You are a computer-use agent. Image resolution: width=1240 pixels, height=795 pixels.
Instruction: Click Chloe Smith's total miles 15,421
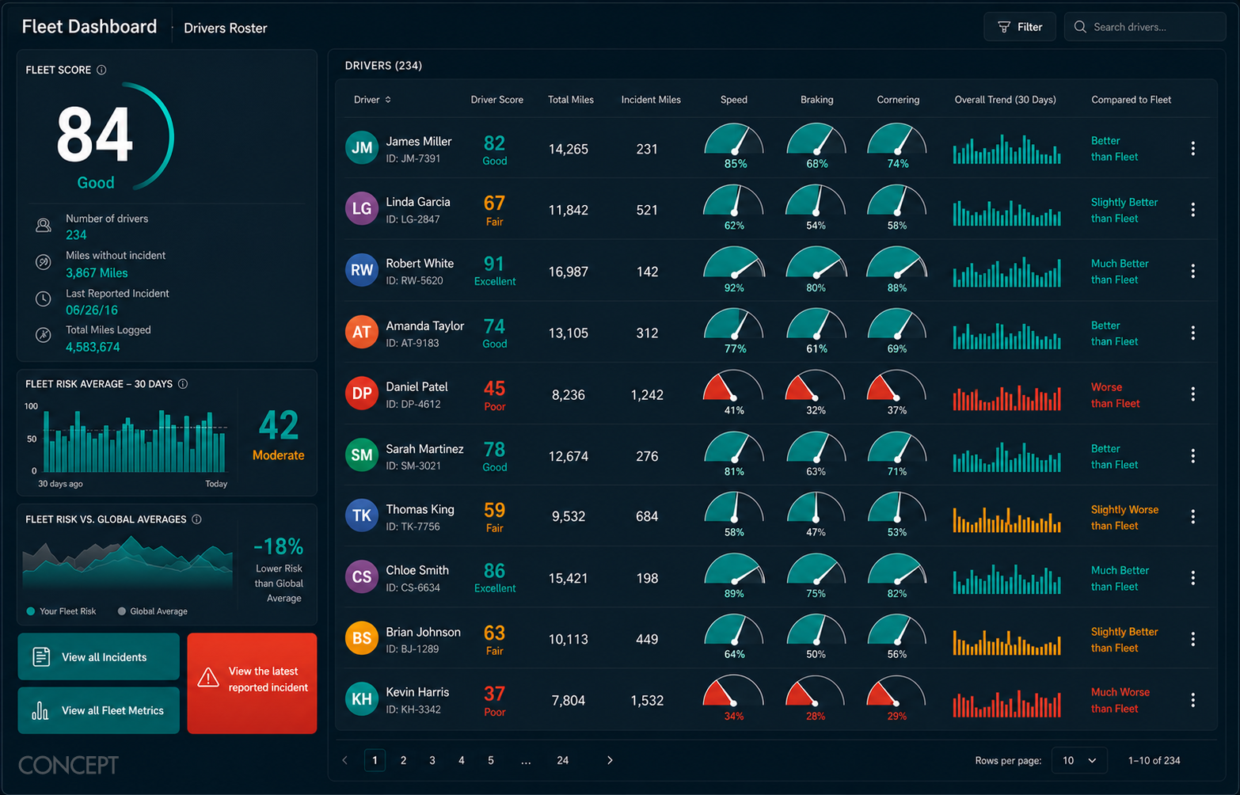(x=569, y=578)
